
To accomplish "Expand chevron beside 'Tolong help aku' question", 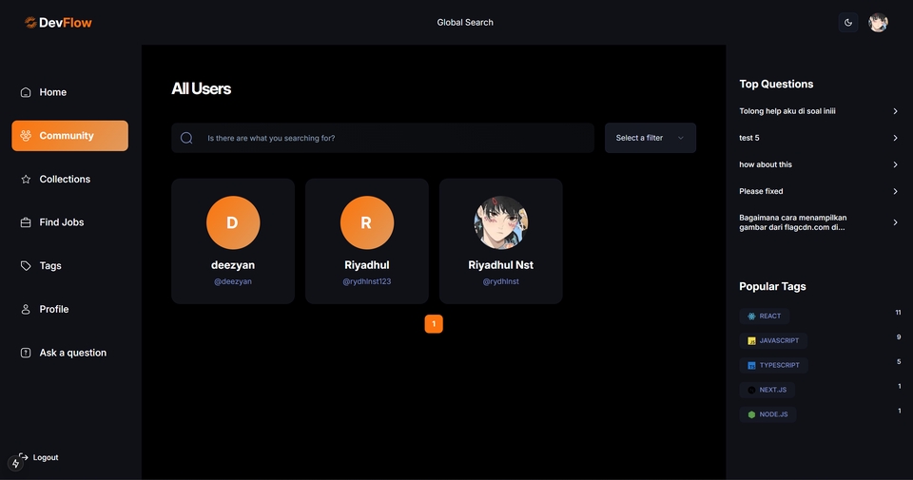I will 895,111.
